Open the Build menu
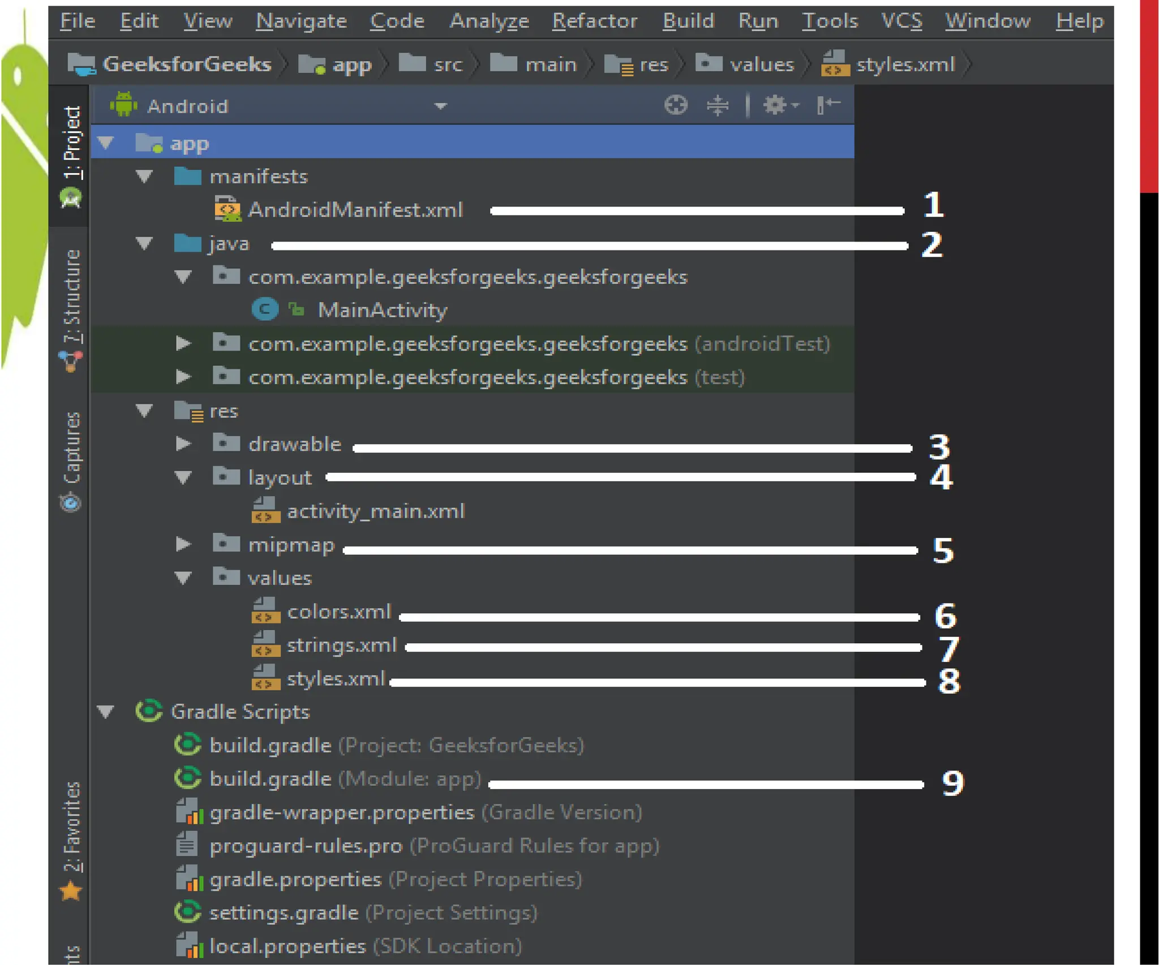The width and height of the screenshot is (1159, 965). tap(688, 21)
